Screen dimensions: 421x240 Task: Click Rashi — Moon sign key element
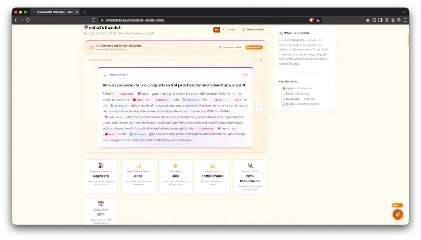click(296, 93)
